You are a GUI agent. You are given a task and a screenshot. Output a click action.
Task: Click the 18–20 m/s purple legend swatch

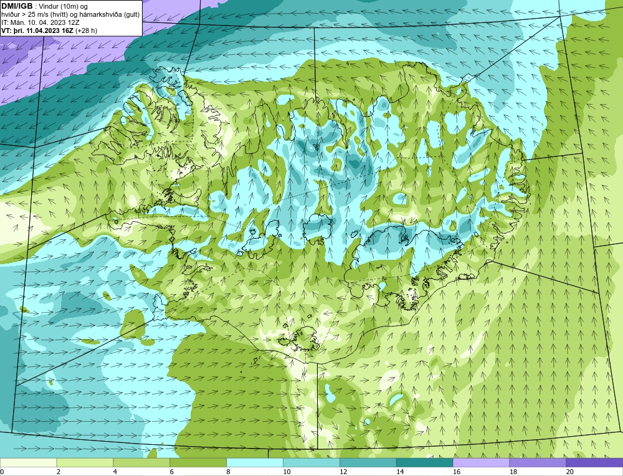tap(538, 462)
